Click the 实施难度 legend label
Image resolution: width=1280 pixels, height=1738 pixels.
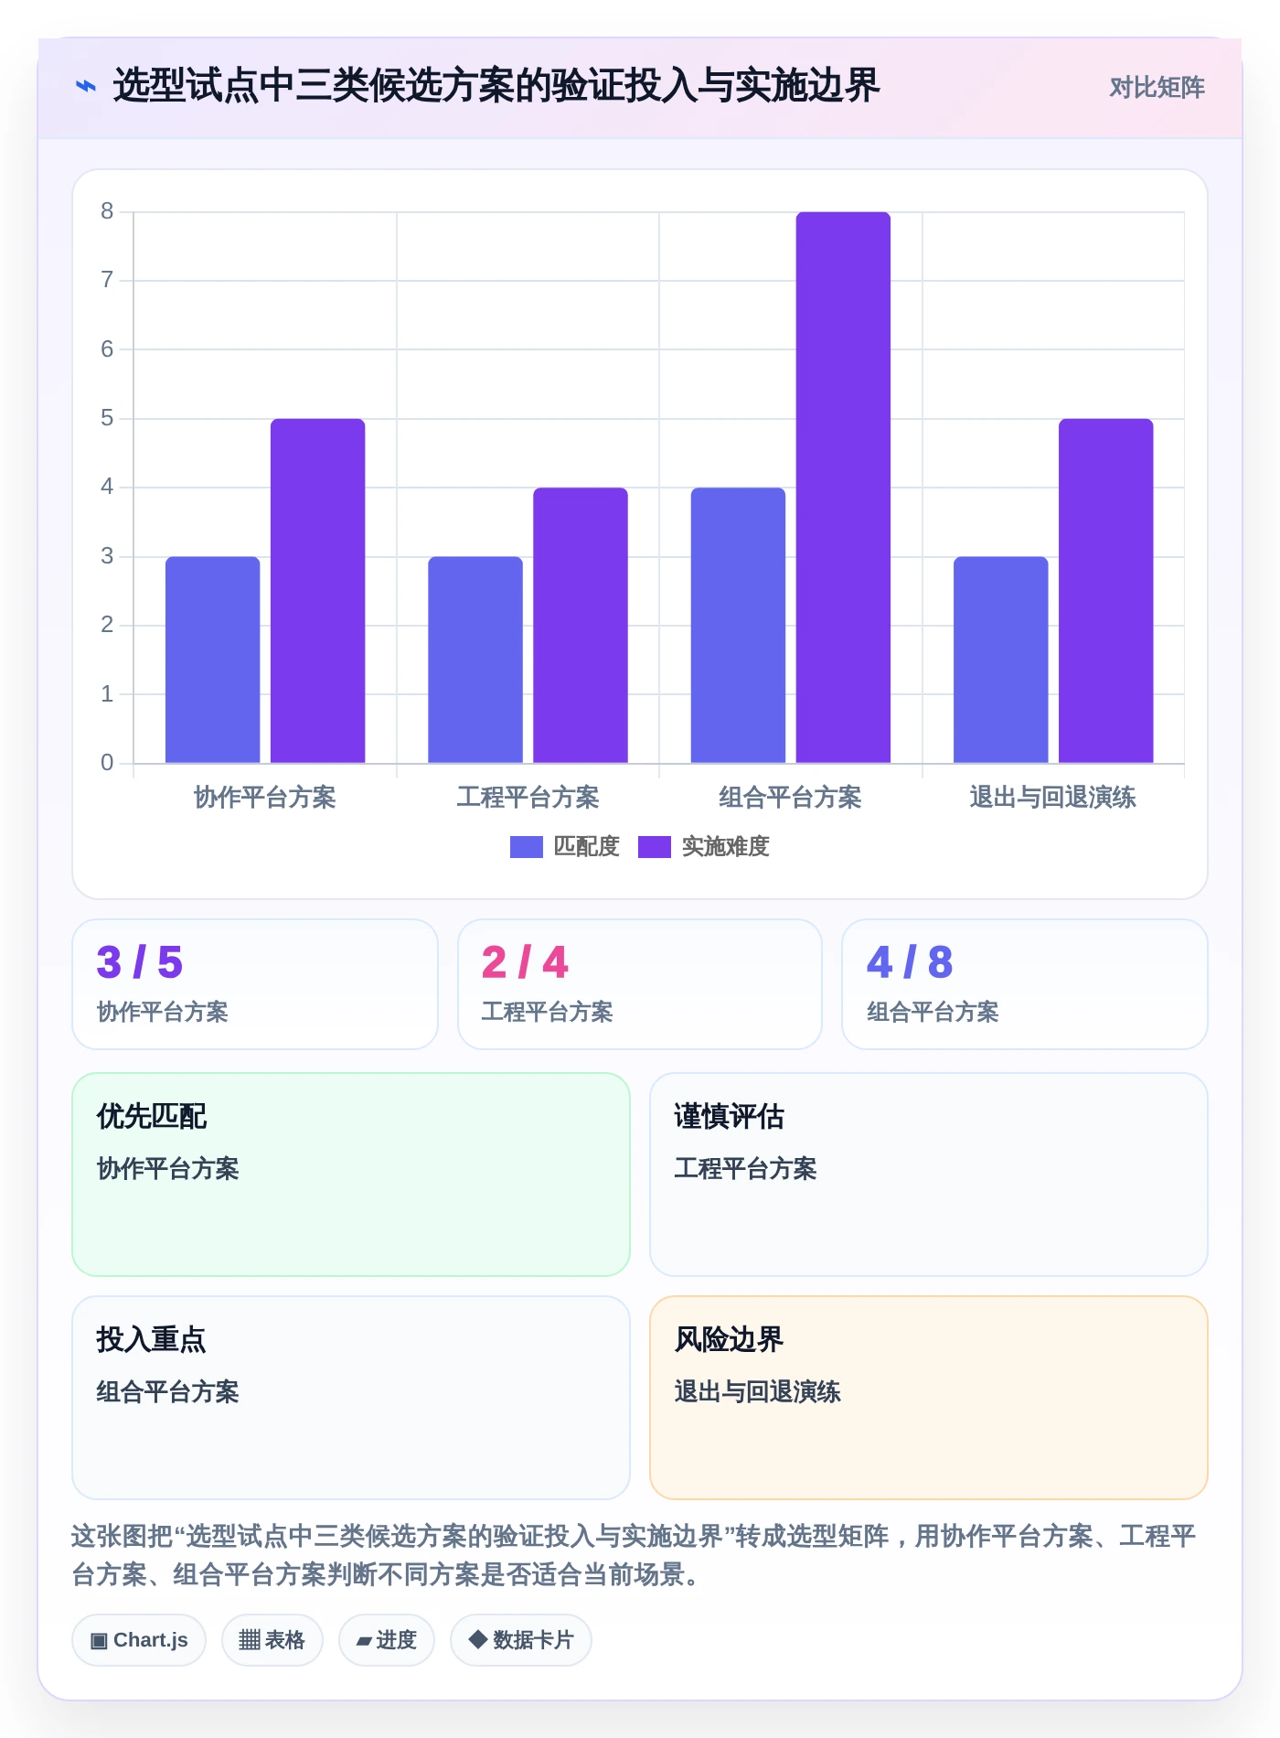(x=726, y=847)
